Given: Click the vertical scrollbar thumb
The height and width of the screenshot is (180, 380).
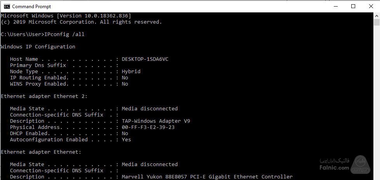Looking at the screenshot, I should (x=377, y=22).
